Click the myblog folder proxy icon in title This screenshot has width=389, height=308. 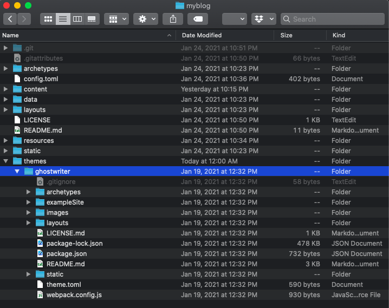[180, 5]
